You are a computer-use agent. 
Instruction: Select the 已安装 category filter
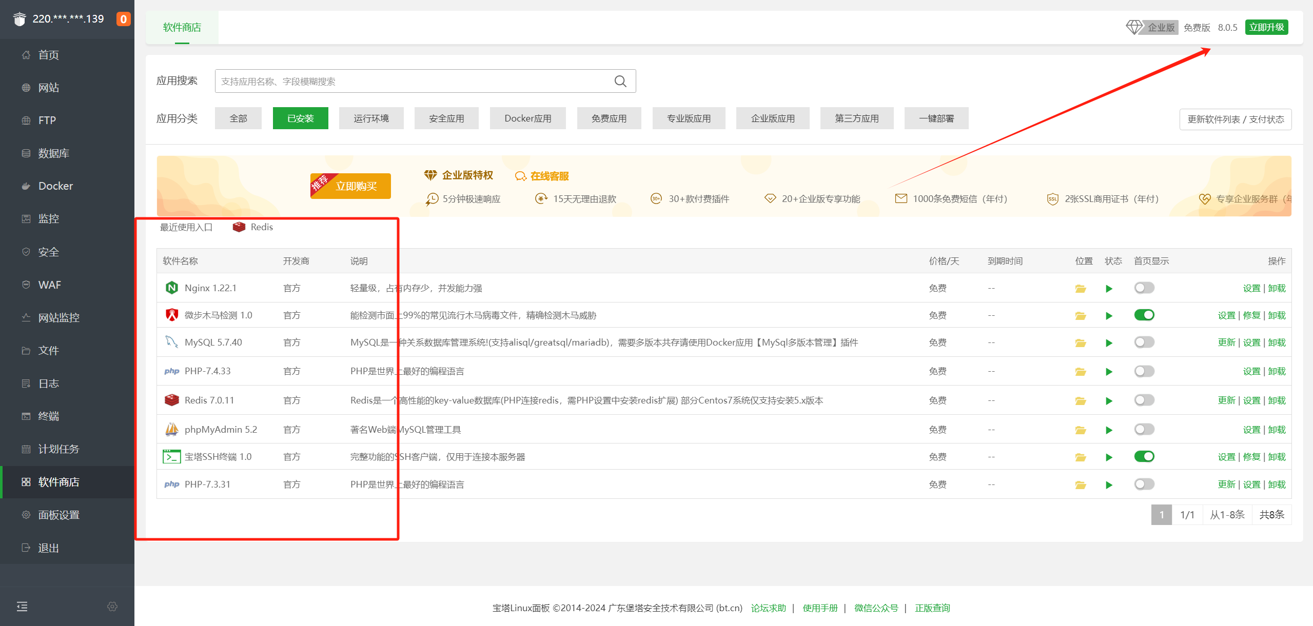[x=300, y=118]
